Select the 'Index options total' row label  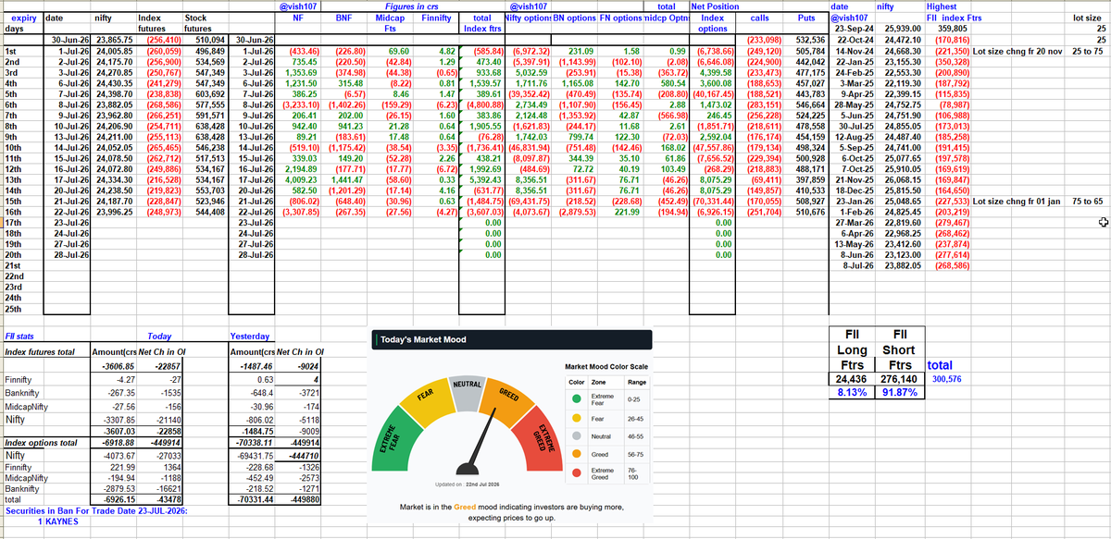pyautogui.click(x=40, y=445)
